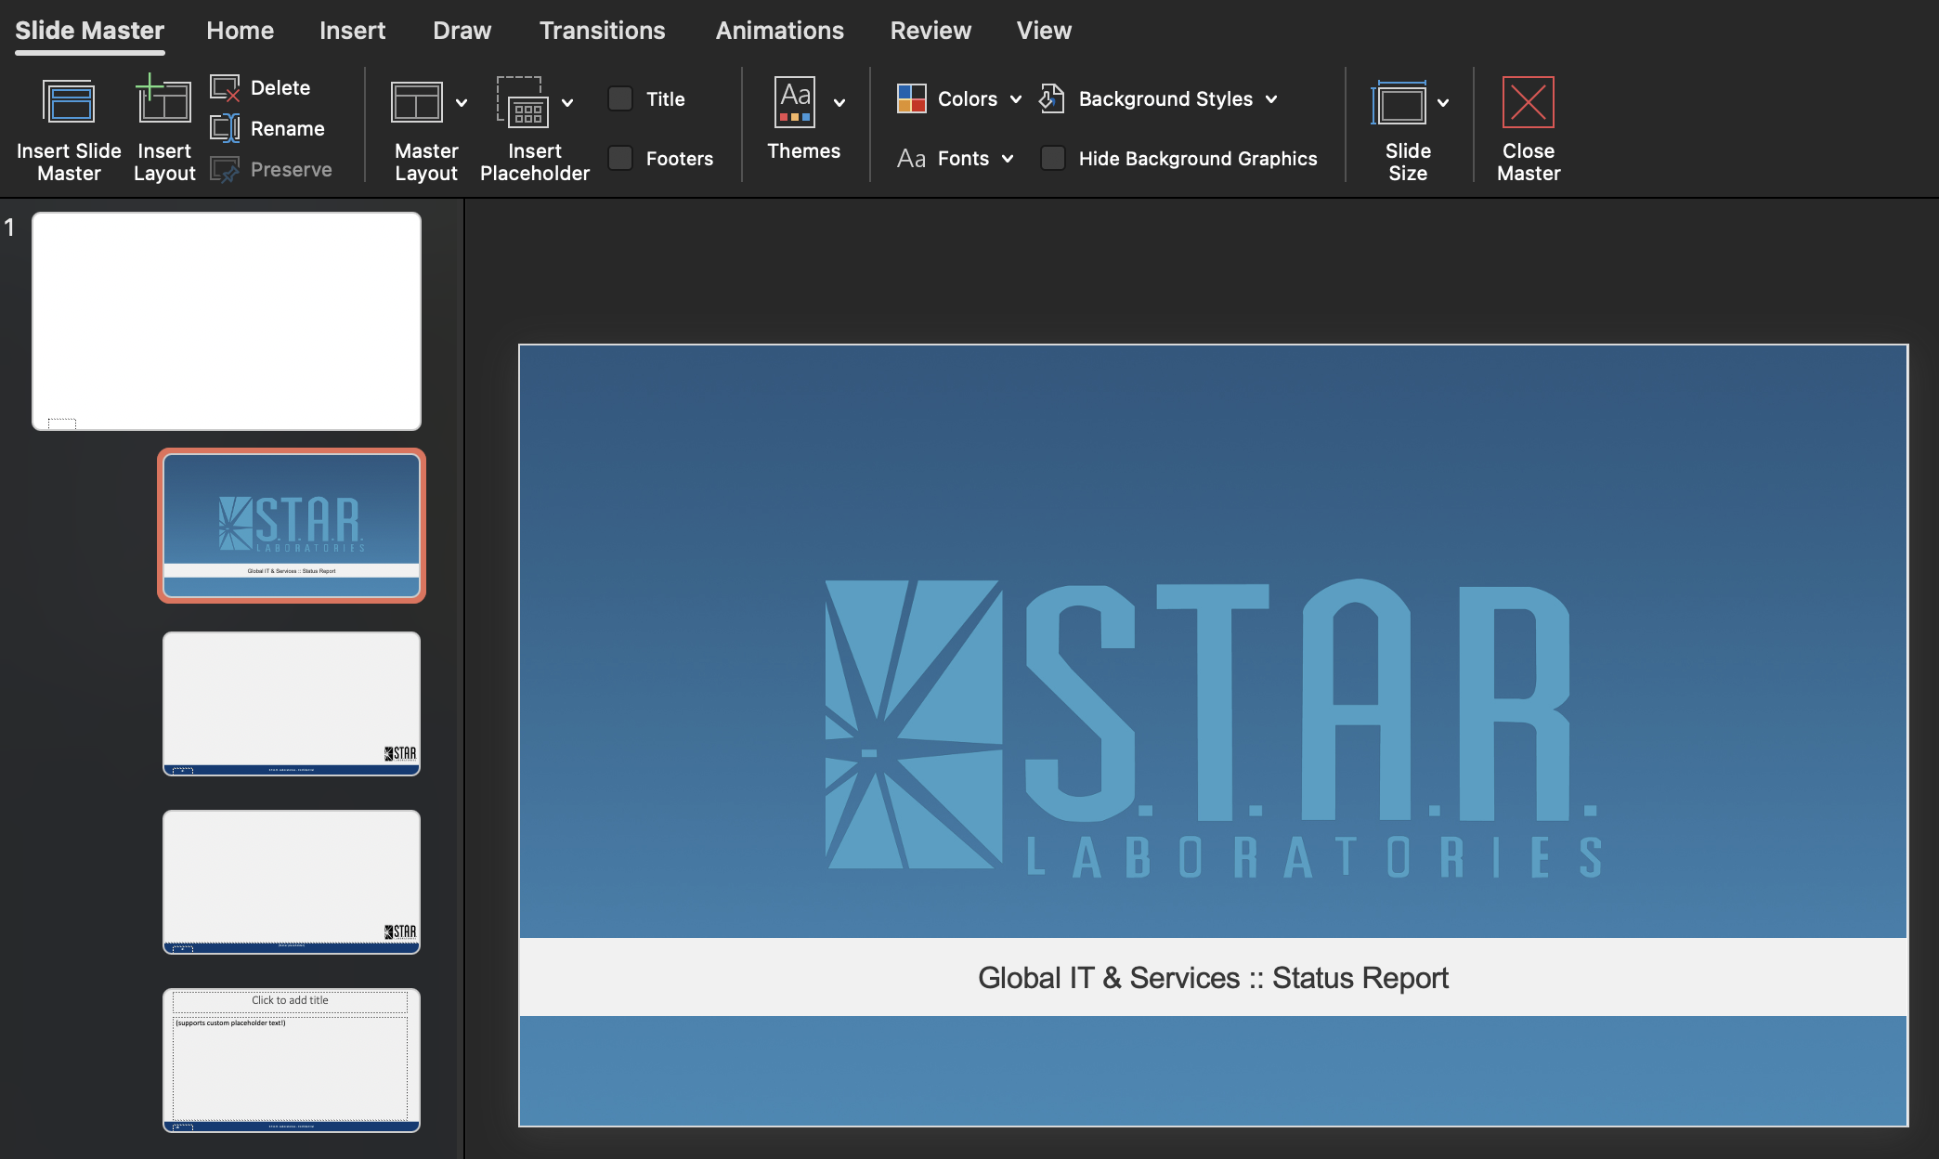Check Hide Background Graphics
Image resolution: width=1939 pixels, height=1159 pixels.
1053,158
